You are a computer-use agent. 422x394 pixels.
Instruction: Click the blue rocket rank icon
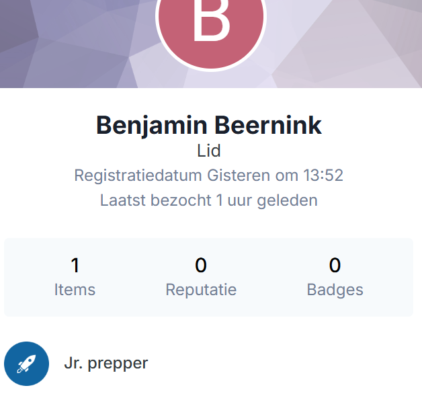click(26, 364)
